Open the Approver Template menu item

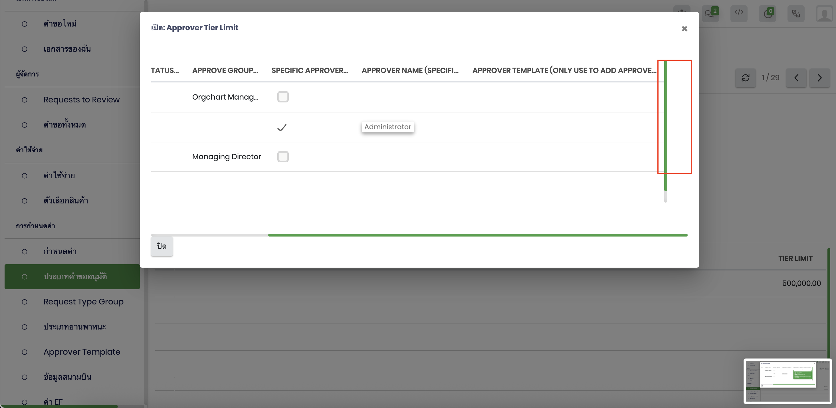pyautogui.click(x=82, y=352)
